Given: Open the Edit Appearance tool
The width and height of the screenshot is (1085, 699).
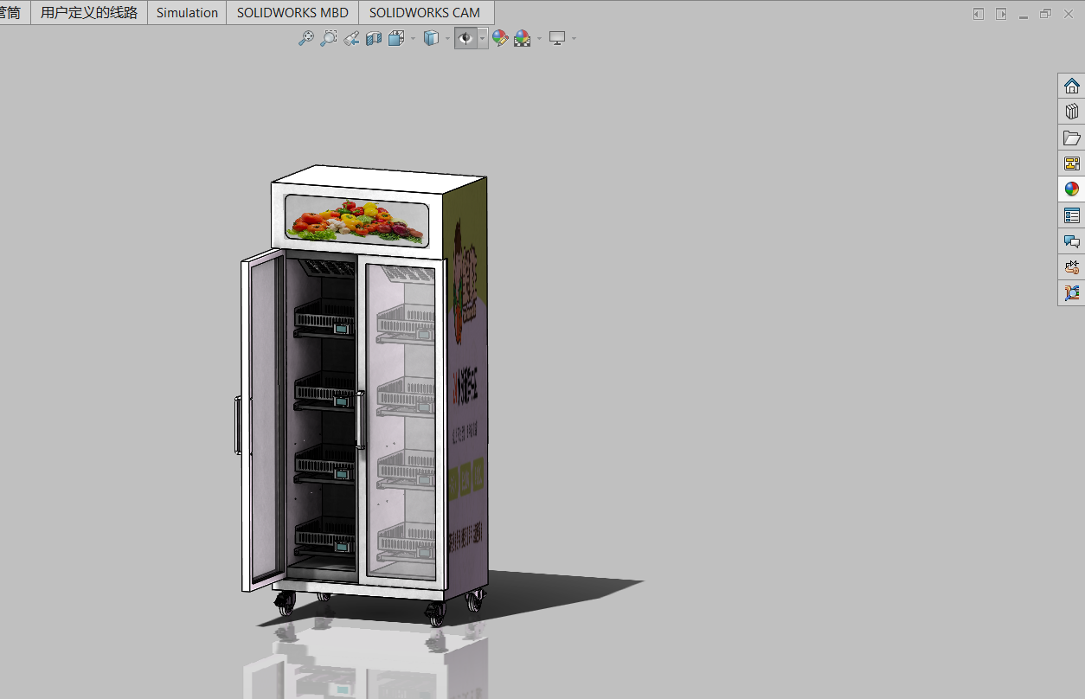Looking at the screenshot, I should 500,38.
